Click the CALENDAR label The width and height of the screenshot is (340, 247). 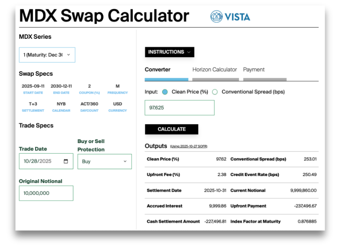(61, 111)
